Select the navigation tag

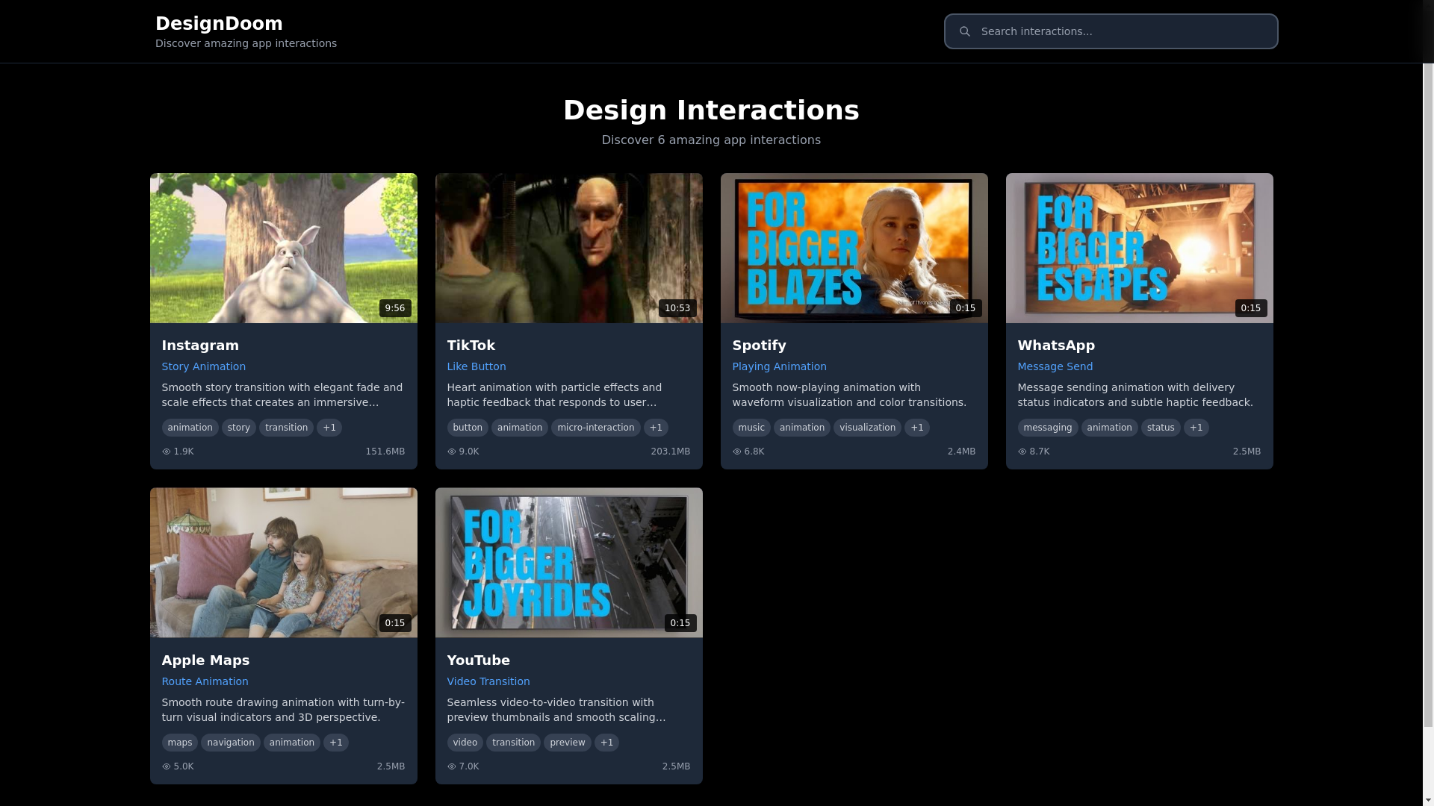pyautogui.click(x=231, y=743)
